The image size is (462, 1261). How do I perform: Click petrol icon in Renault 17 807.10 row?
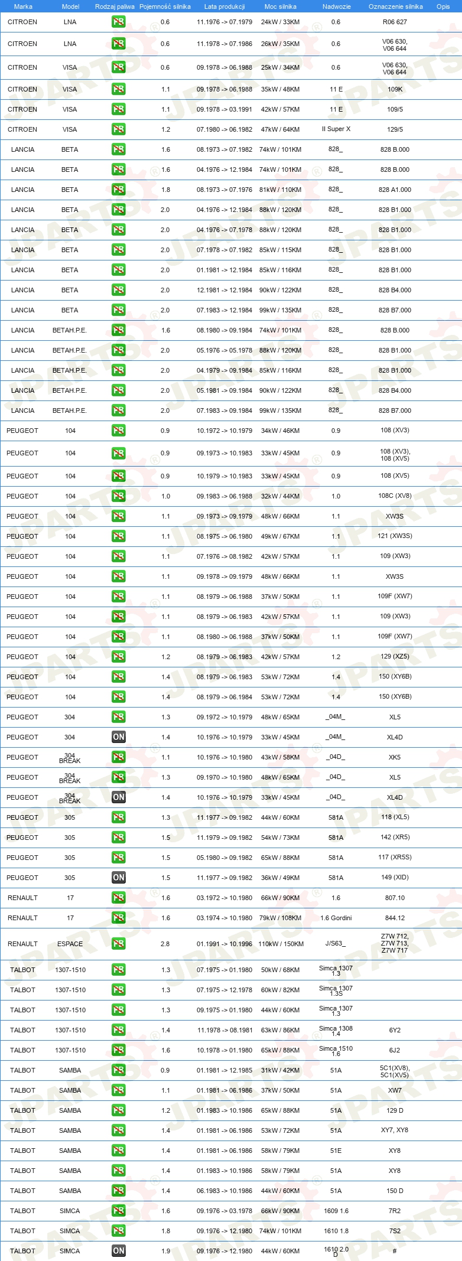coord(118,898)
